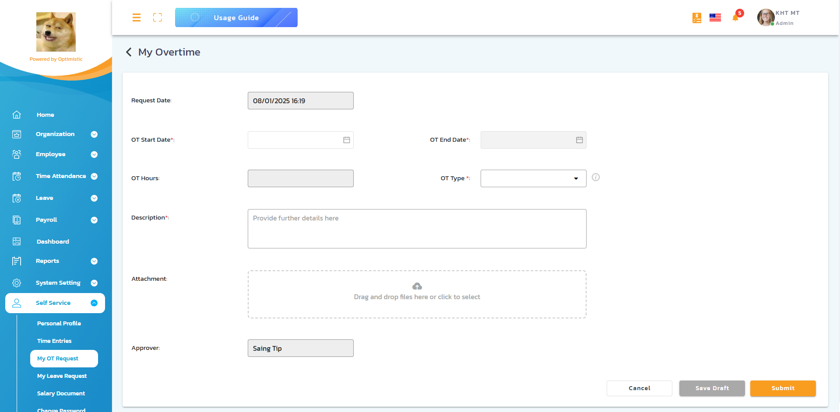This screenshot has height=412, width=840.
Task: Toggle the sidebar with the hamburger icon
Action: 136,17
